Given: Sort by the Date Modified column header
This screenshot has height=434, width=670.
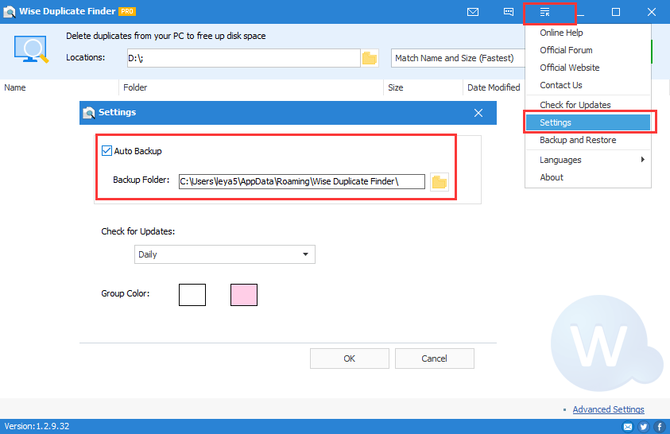Looking at the screenshot, I should point(494,87).
